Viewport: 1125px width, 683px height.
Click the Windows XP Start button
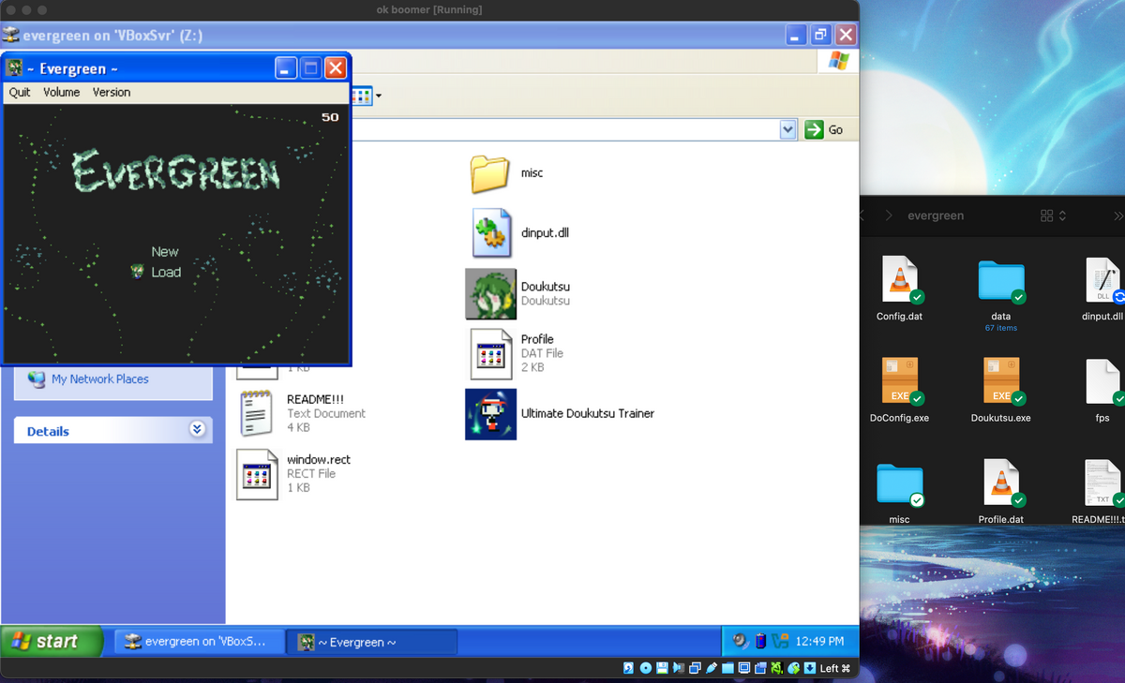(52, 642)
